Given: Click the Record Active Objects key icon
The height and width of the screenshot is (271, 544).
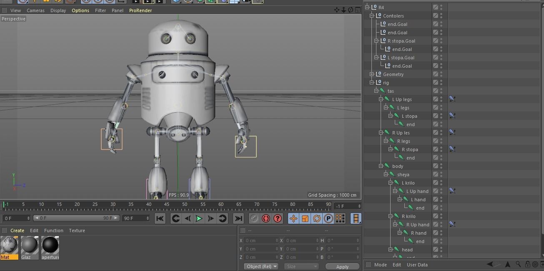Looking at the screenshot, I should (254, 218).
